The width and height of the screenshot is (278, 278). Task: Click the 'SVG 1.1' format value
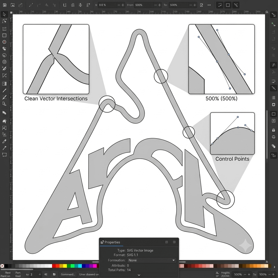[132, 255]
